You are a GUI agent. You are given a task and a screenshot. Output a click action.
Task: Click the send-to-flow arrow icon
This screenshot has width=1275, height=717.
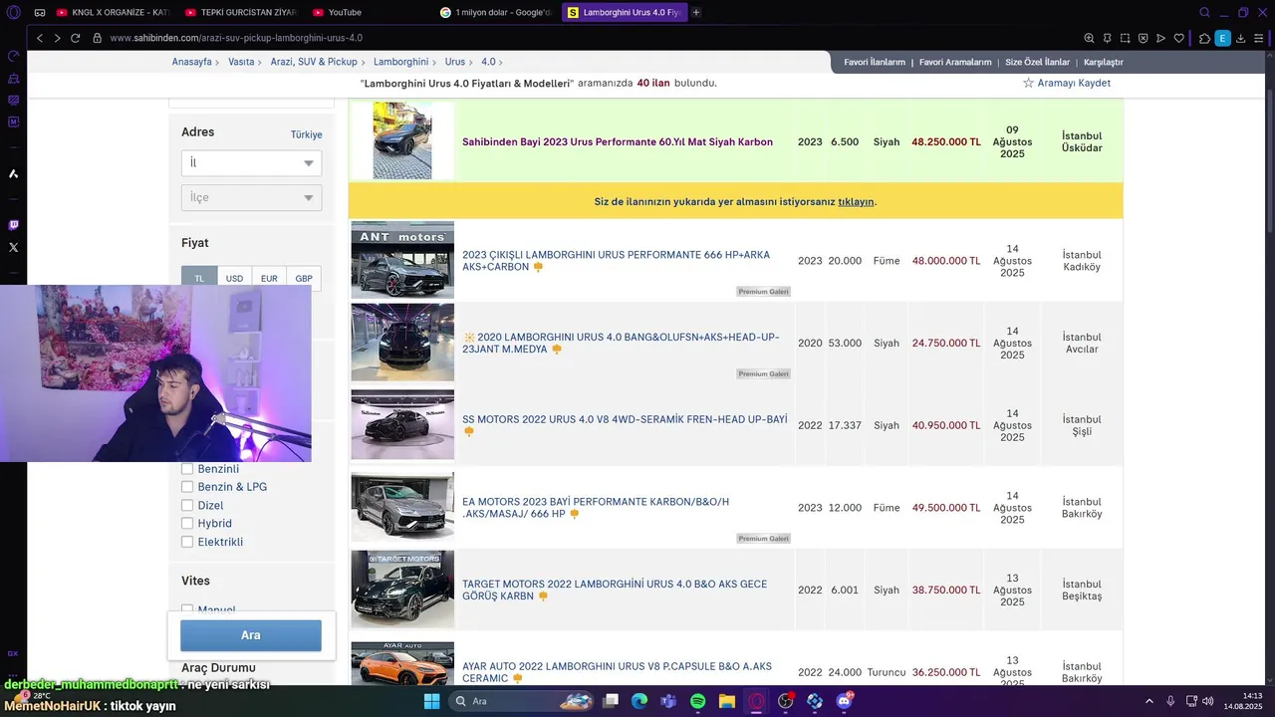[x=1160, y=38]
